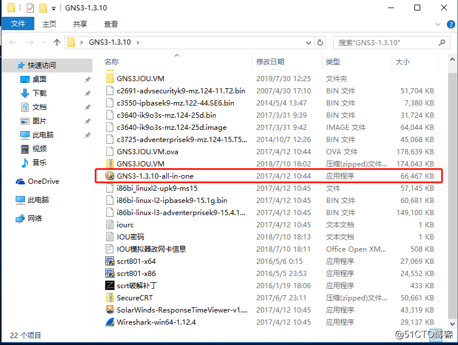Select the scrt801-x86 application icon
This screenshot has width=458, height=345.
pyautogui.click(x=110, y=273)
